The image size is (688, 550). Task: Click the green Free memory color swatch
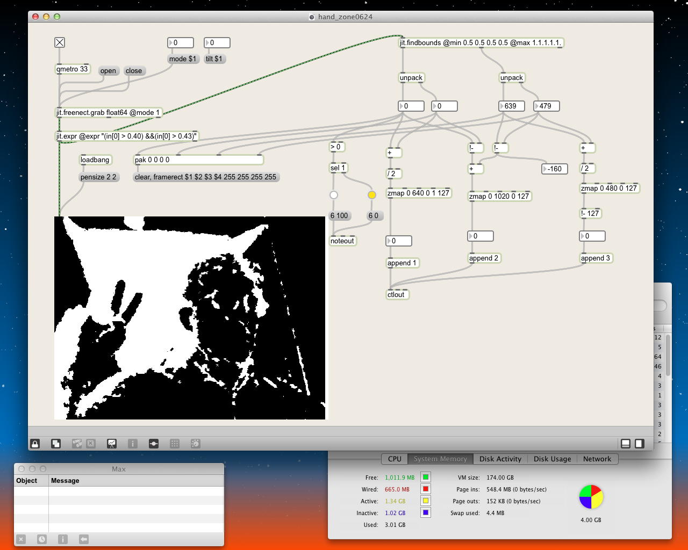426,477
